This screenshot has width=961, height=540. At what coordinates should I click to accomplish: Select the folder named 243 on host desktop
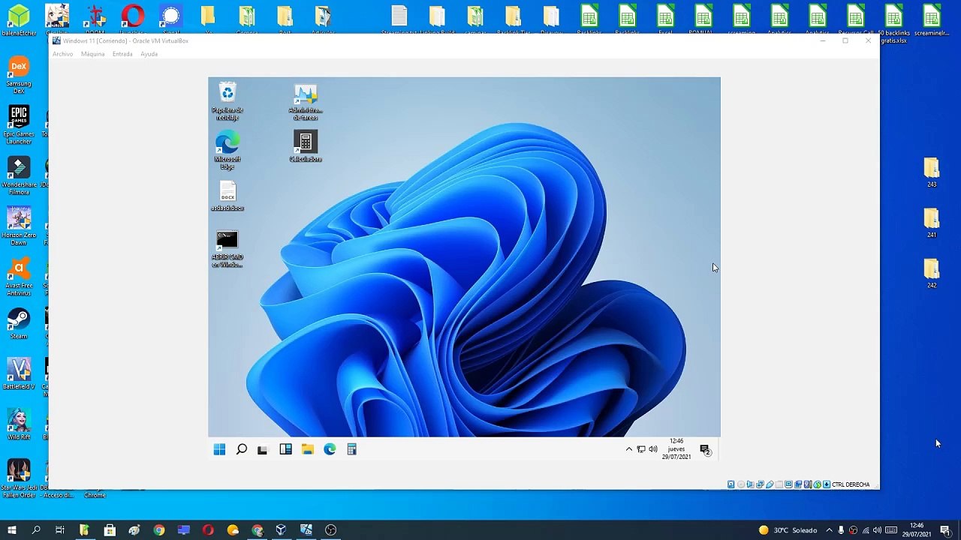[x=932, y=172]
